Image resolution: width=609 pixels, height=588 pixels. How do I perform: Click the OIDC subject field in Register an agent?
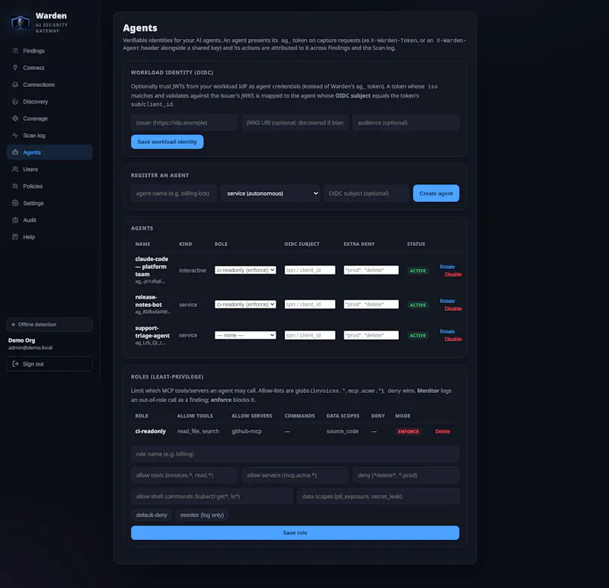(x=366, y=193)
